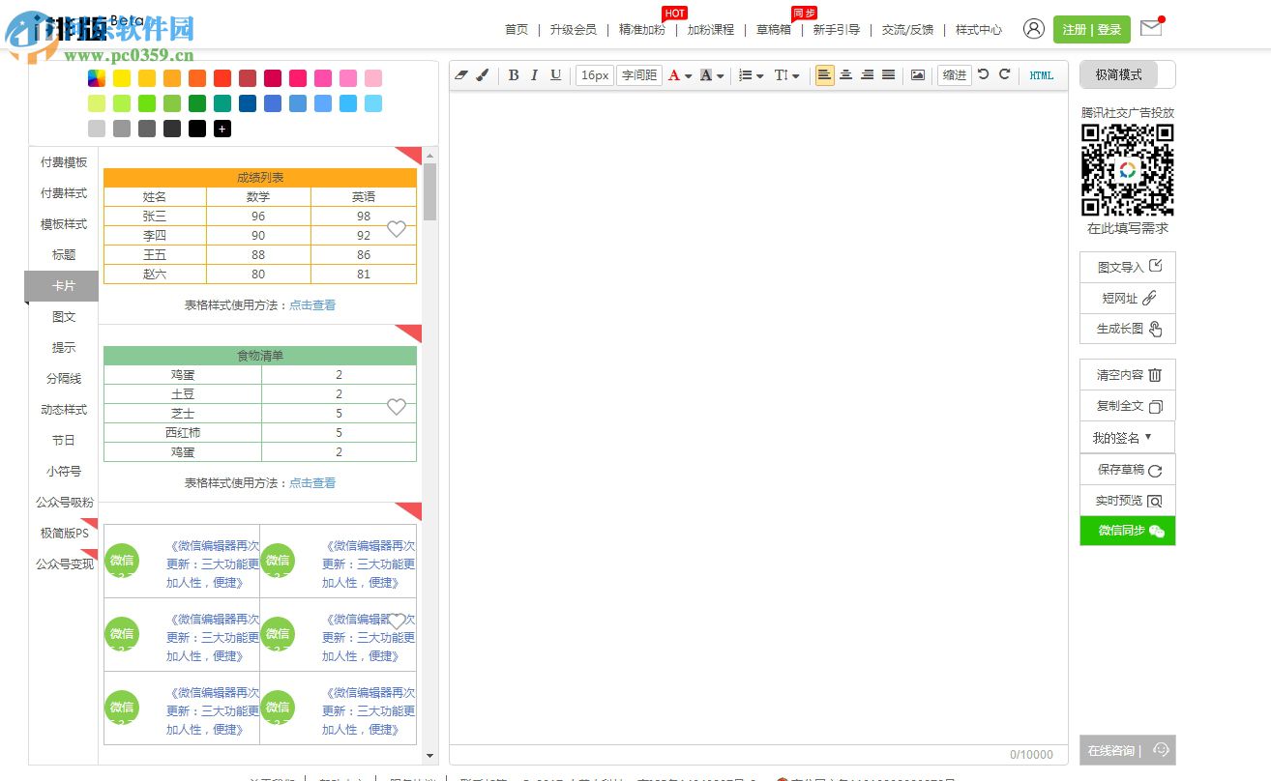This screenshot has width=1271, height=781.
Task: Select 付费模板 sidebar category
Action: (64, 162)
